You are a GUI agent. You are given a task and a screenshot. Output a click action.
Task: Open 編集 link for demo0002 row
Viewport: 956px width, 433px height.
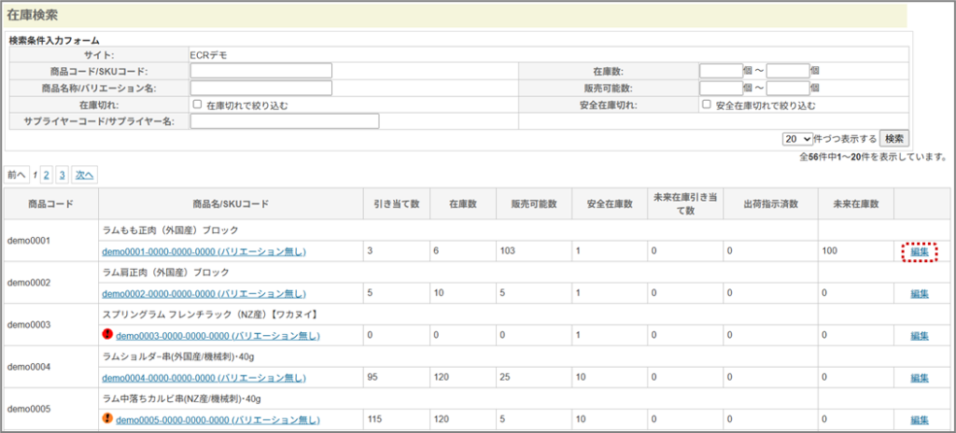[920, 294]
